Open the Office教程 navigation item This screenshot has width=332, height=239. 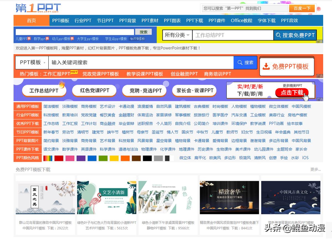[x=242, y=20]
